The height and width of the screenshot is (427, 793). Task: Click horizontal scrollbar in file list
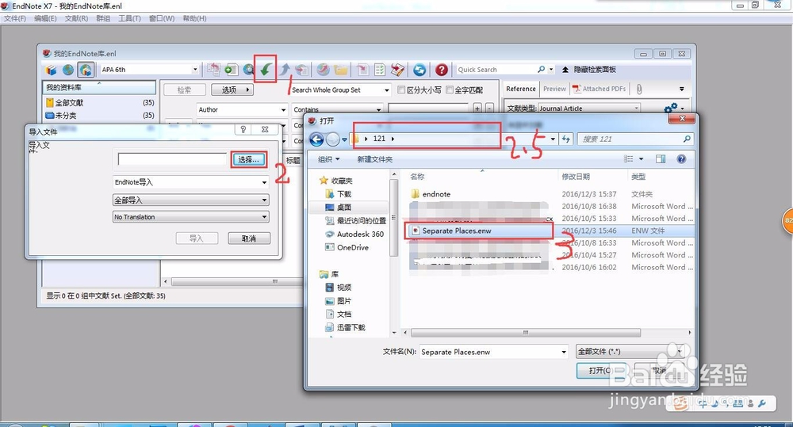click(x=526, y=333)
